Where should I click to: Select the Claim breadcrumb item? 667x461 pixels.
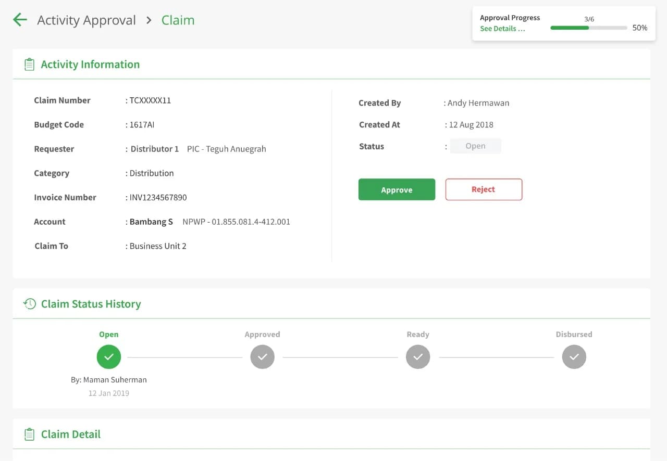[x=178, y=20]
